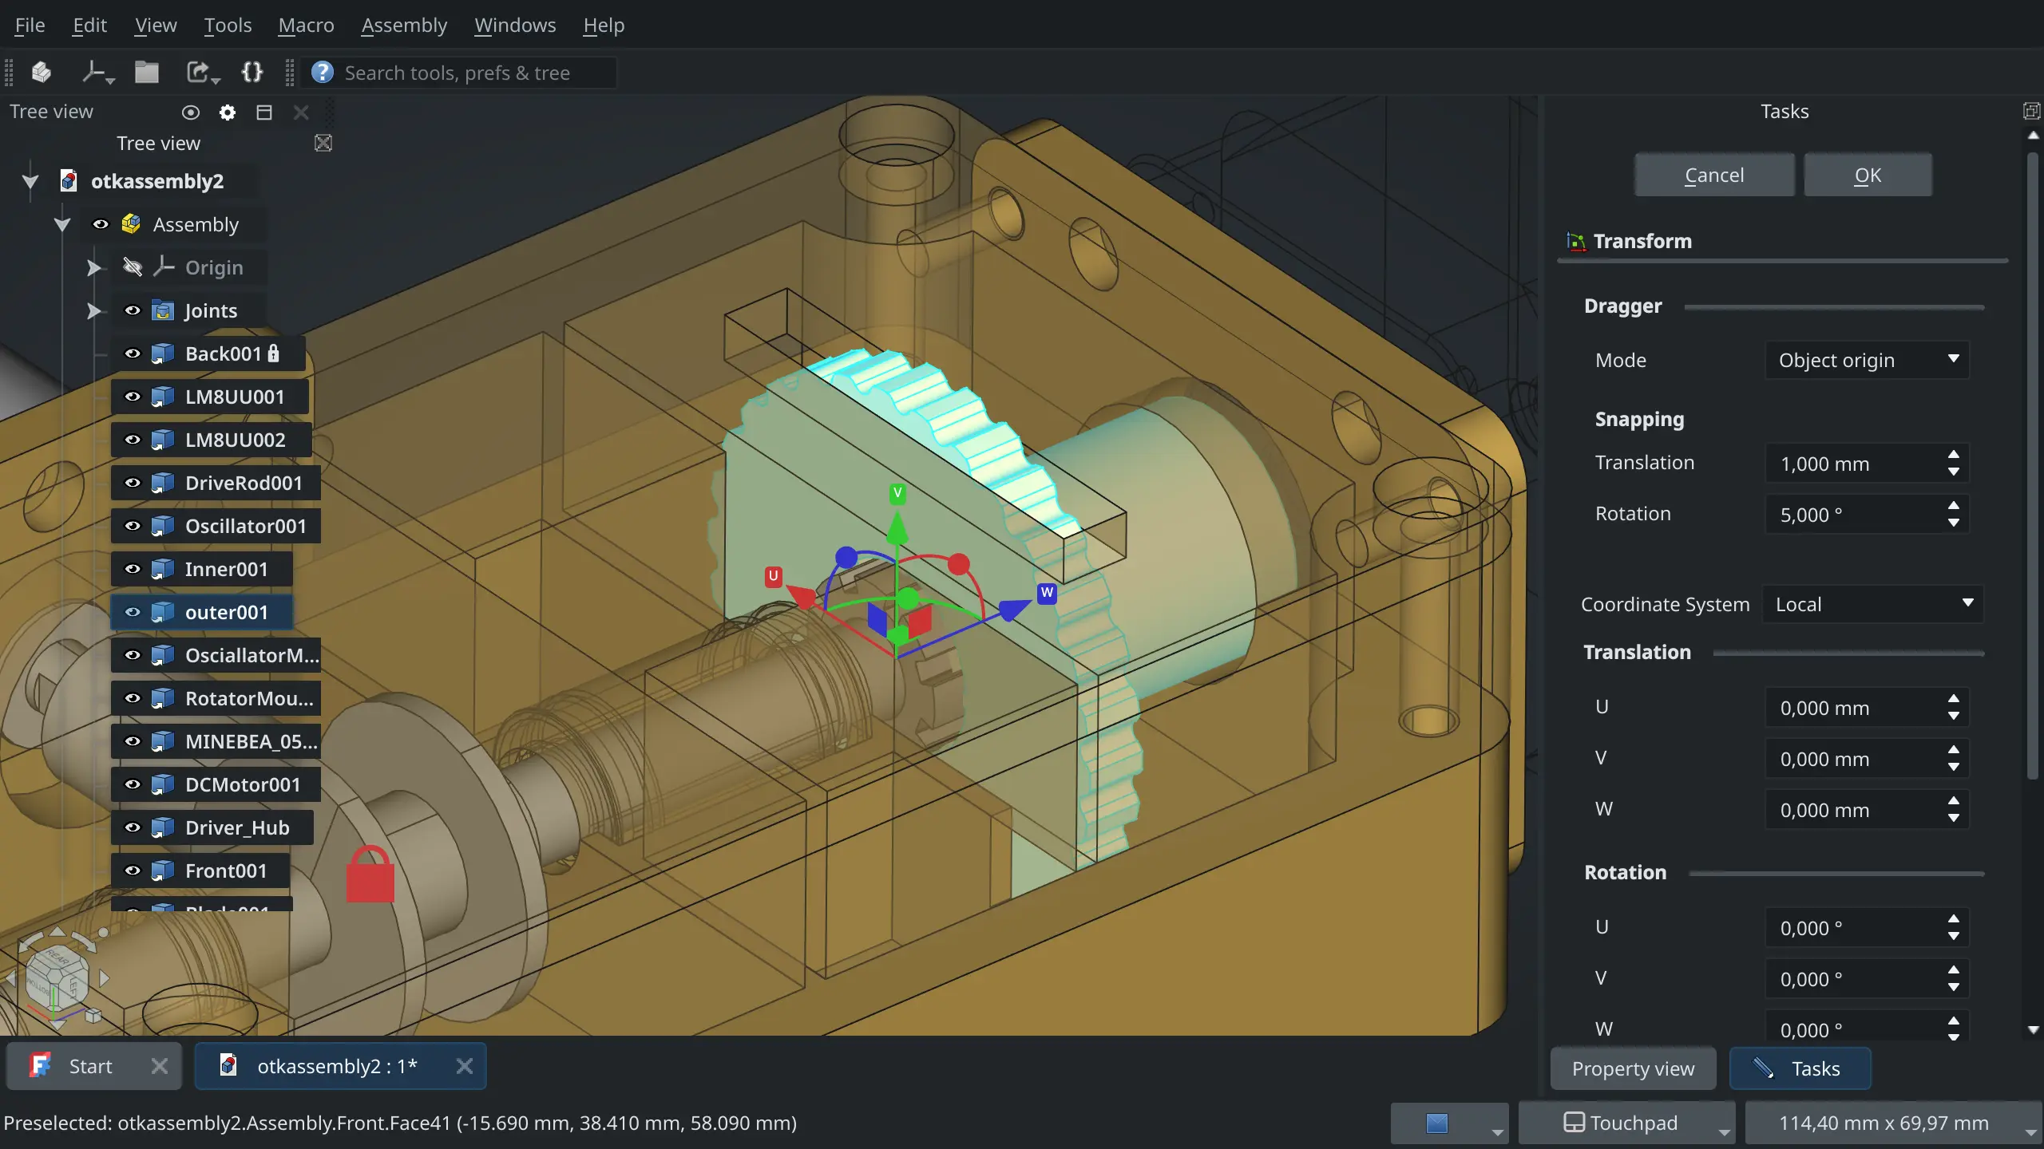
Task: Click the red U axis dragger label
Action: click(x=773, y=576)
